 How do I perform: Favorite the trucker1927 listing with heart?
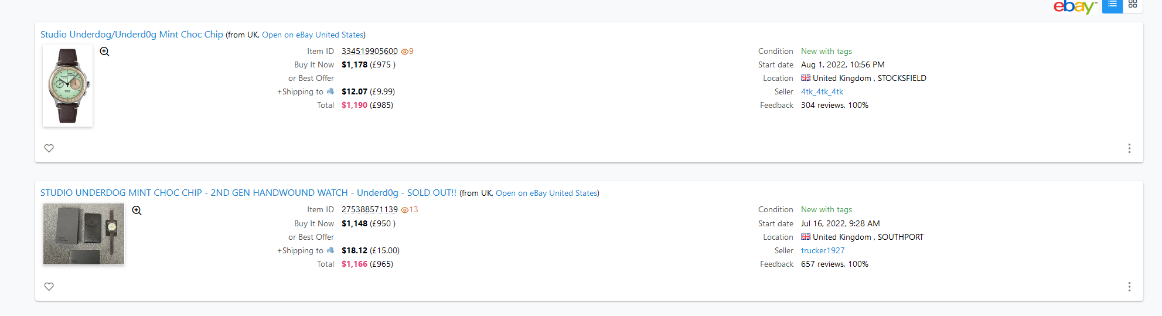click(x=49, y=287)
